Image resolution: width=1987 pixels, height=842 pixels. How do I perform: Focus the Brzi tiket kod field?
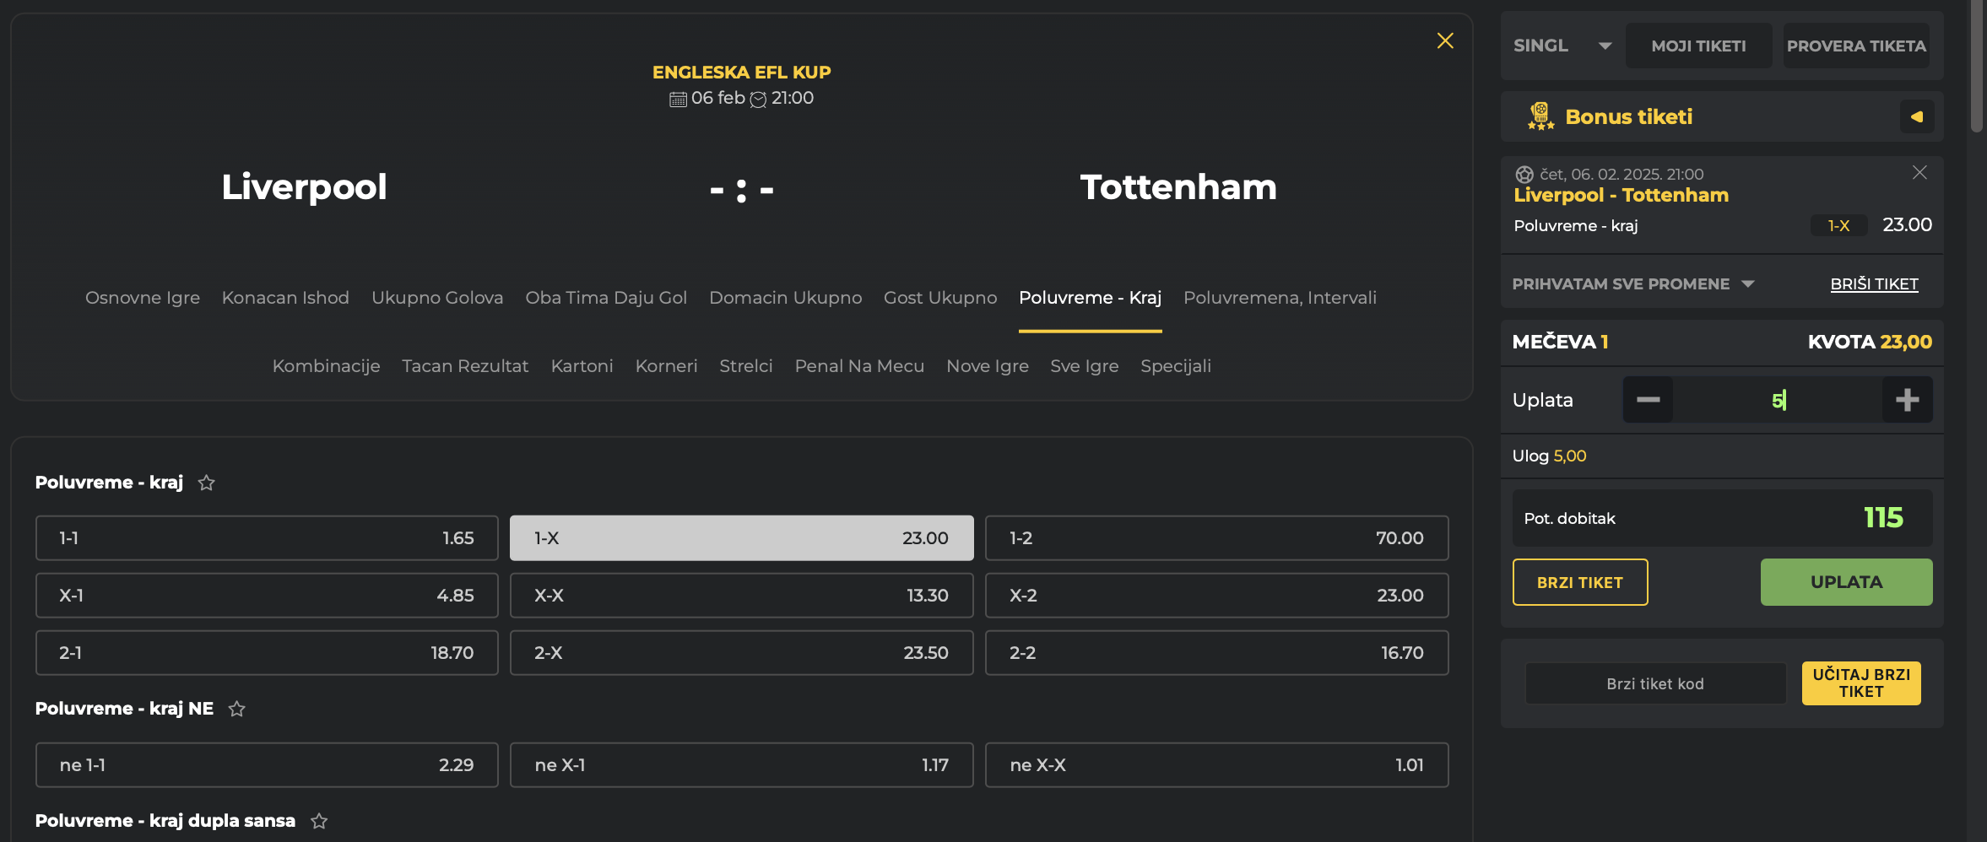(1654, 683)
